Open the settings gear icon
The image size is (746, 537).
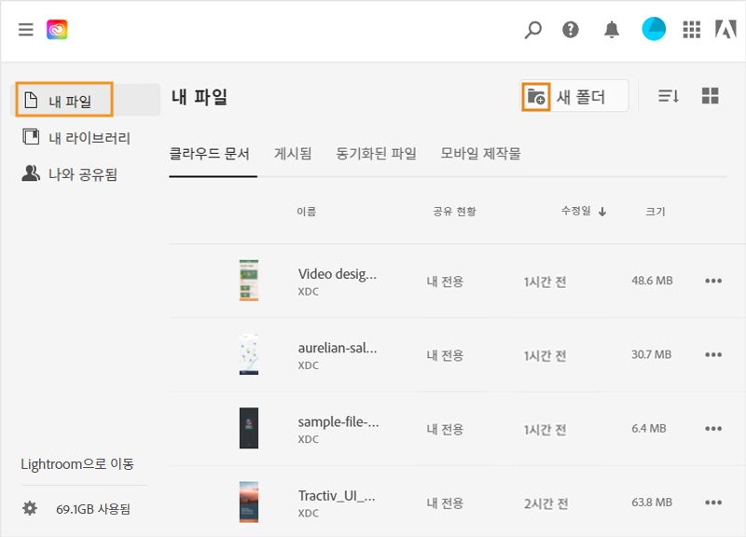[32, 506]
